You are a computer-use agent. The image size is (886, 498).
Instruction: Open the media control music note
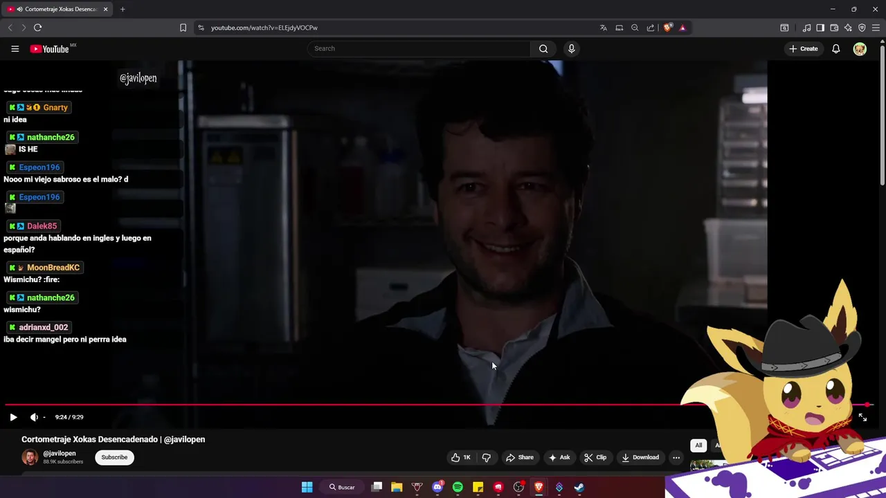point(806,28)
